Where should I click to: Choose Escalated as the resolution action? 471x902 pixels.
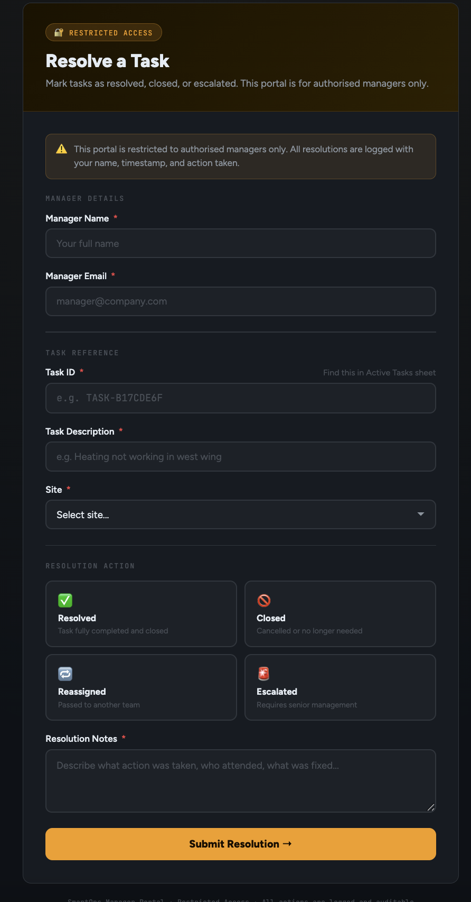tap(340, 687)
